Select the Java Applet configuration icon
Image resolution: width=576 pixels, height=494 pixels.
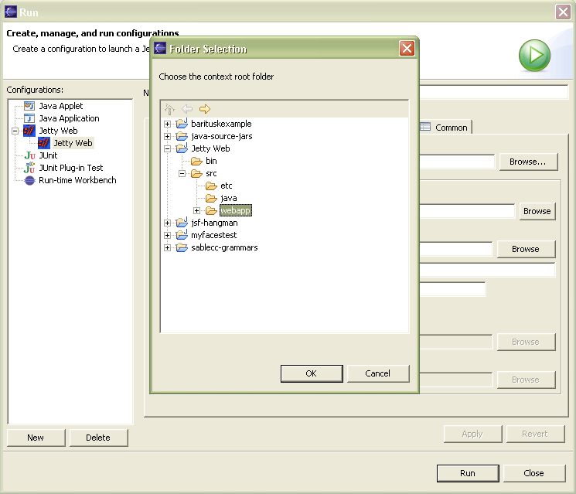coord(29,106)
